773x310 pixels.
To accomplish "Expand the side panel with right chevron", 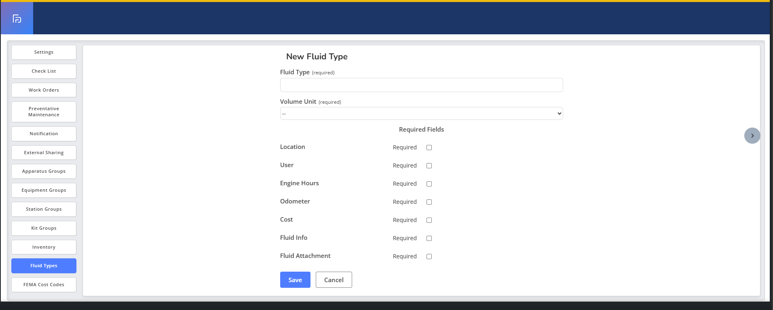I will [752, 136].
